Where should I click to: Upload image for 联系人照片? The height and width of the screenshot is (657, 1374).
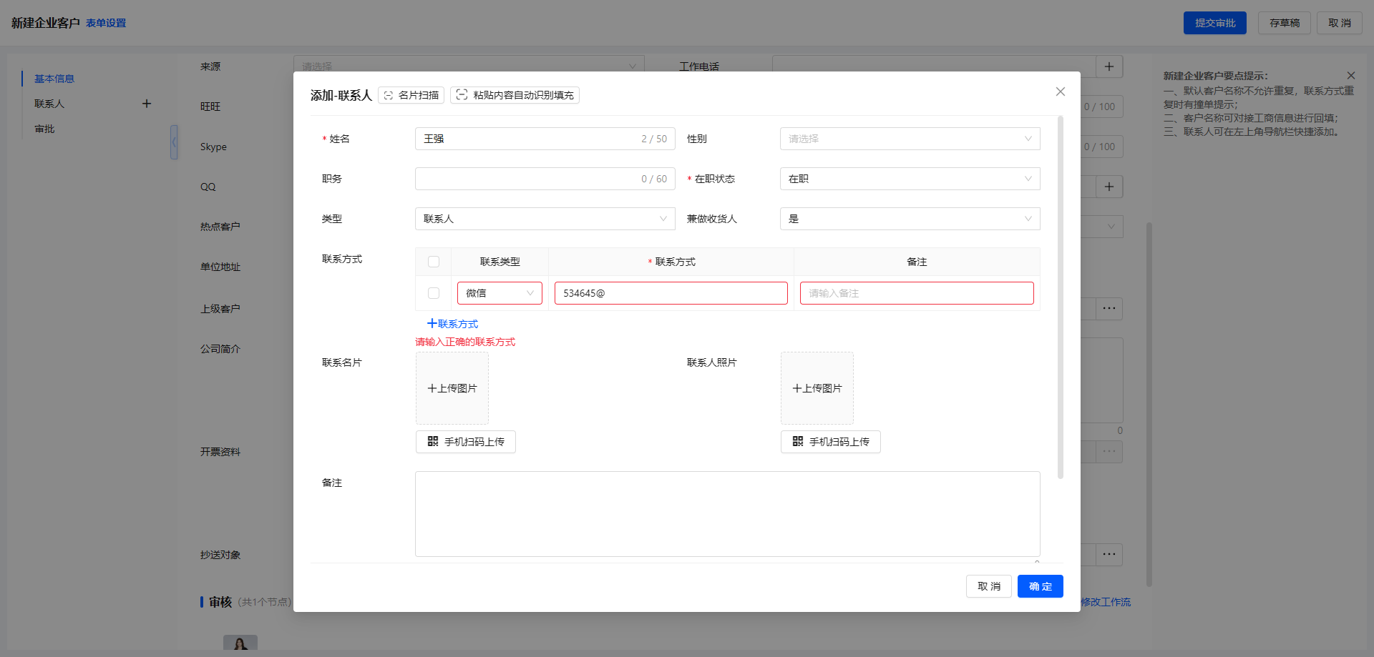817,388
